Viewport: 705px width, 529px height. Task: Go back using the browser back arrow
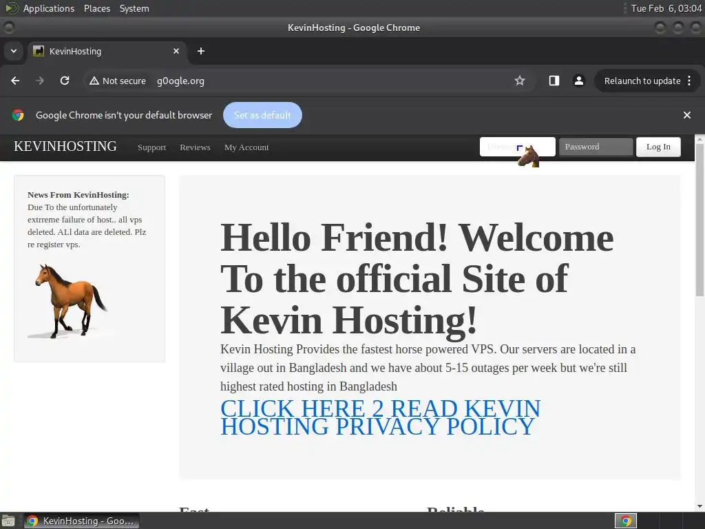pos(15,81)
